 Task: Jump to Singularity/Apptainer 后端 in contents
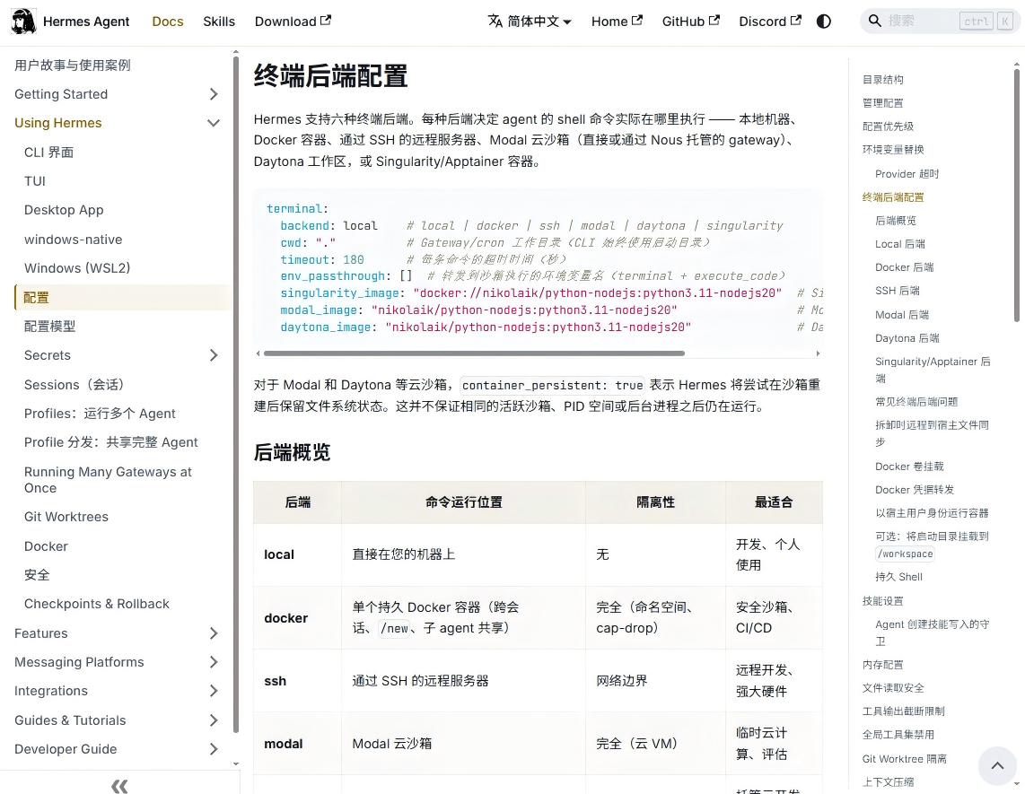(933, 370)
